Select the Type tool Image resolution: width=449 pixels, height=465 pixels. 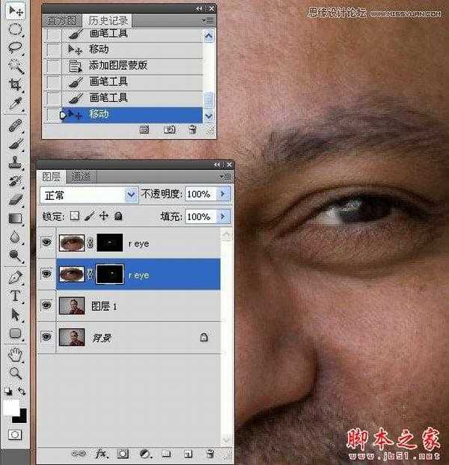(15, 296)
